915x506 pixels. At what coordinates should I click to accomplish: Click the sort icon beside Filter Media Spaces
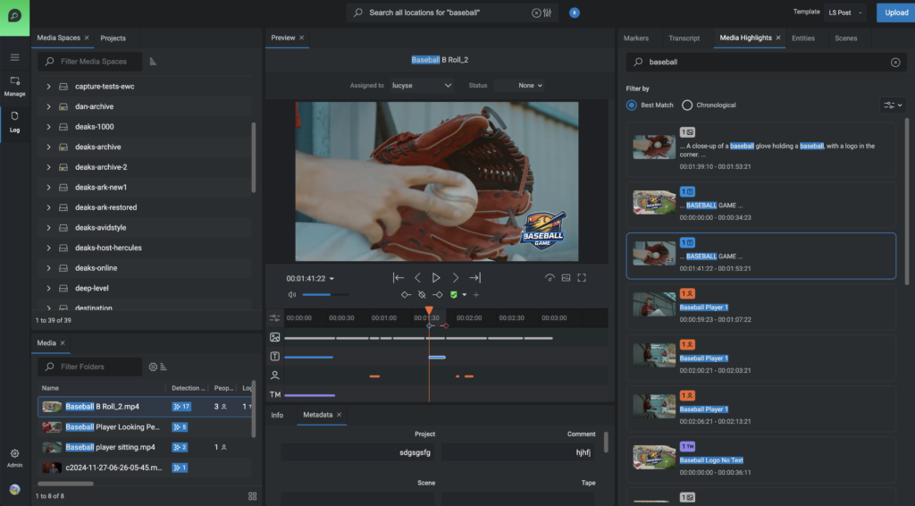pyautogui.click(x=153, y=62)
